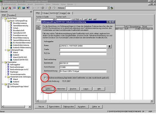The height and width of the screenshot is (117, 156).
Task: Click the Einzelüberweisung document icon
Action: (x=11, y=23)
